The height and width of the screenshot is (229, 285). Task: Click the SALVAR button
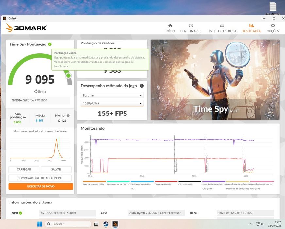tap(56, 169)
